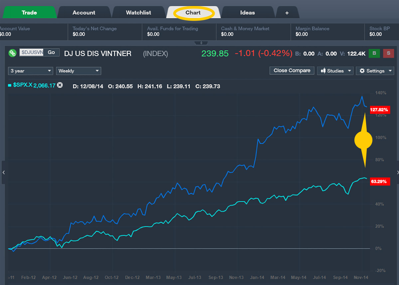The height and width of the screenshot is (285, 399).
Task: Open the Trade tab
Action: (29, 13)
